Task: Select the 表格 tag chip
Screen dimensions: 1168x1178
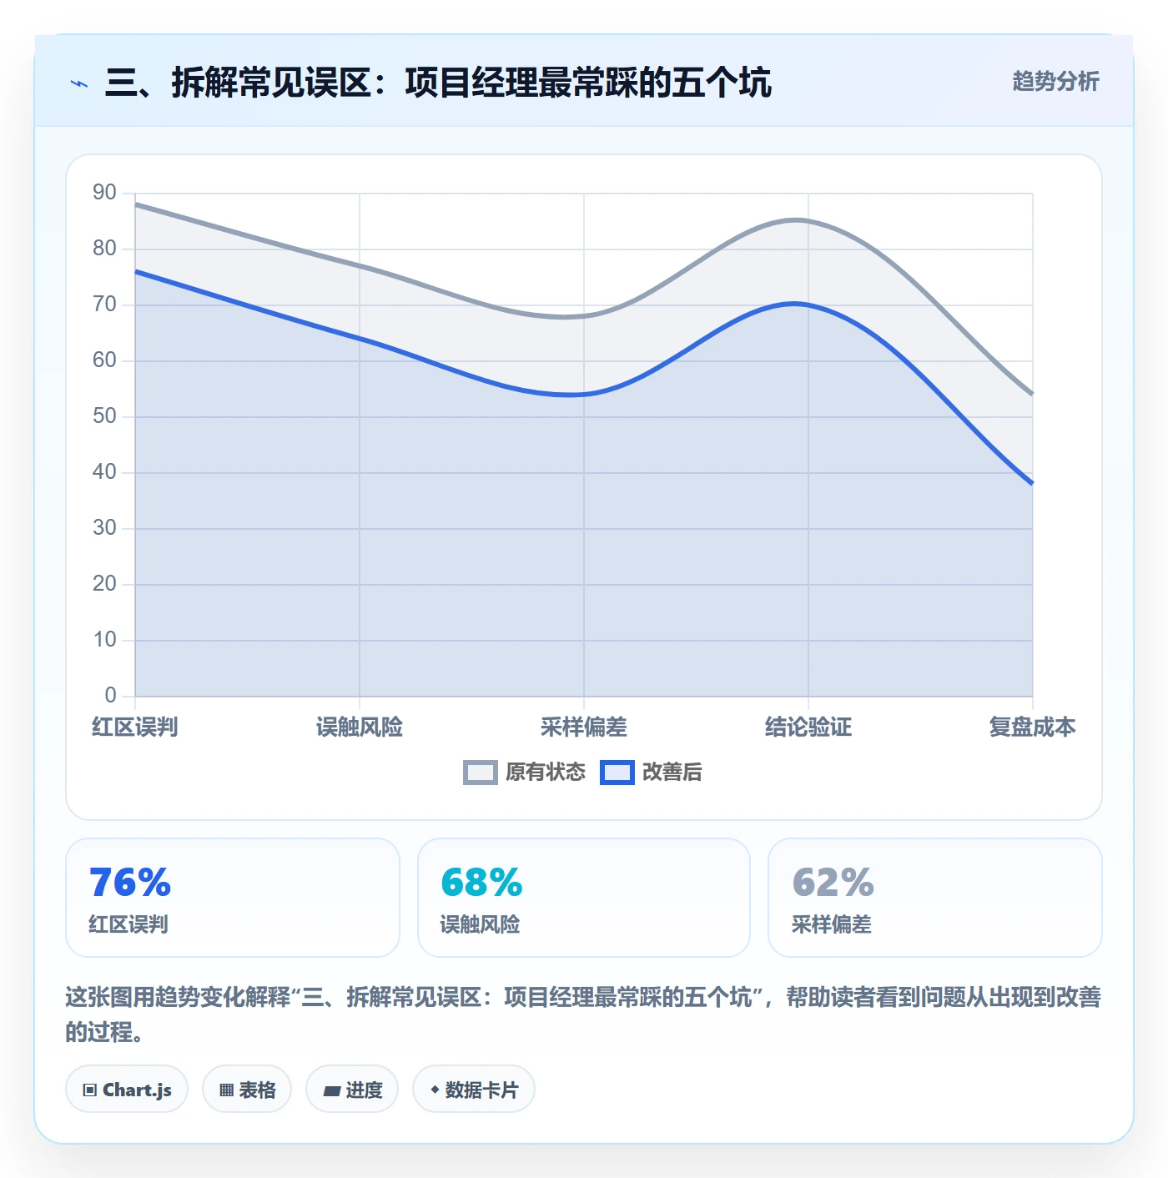Action: click(247, 1090)
